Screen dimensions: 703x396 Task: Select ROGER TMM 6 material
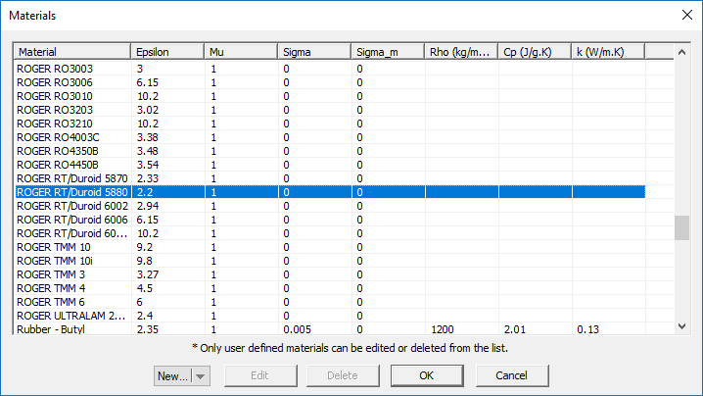(51, 302)
